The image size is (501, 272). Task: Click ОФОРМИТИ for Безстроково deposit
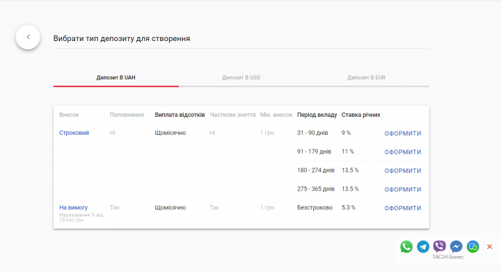point(403,208)
